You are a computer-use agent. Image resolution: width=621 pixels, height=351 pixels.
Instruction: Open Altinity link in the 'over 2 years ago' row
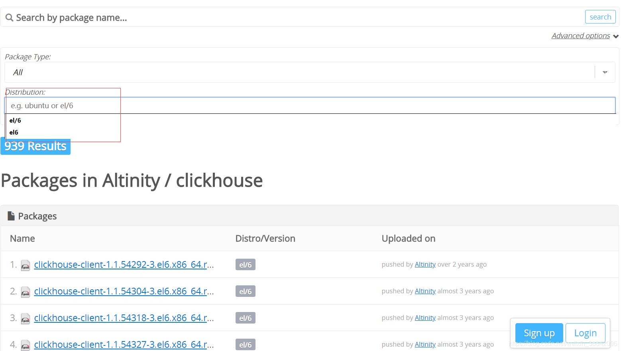click(x=425, y=264)
